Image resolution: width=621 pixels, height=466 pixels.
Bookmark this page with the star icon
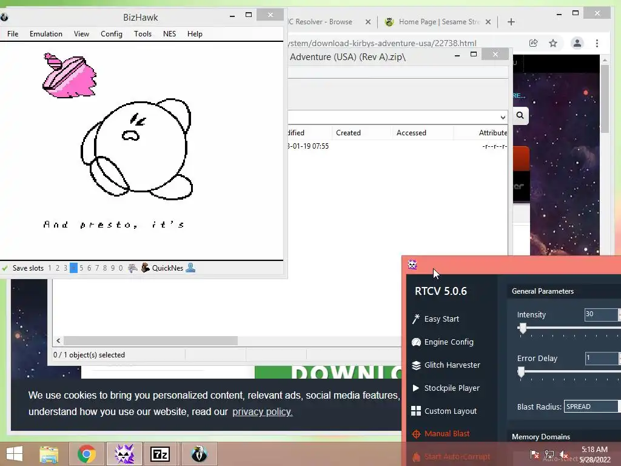(553, 43)
